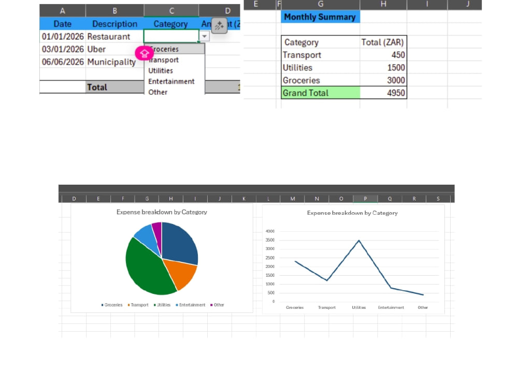The image size is (518, 388).
Task: Click the Other legend entry under the pie
Action: (x=217, y=305)
